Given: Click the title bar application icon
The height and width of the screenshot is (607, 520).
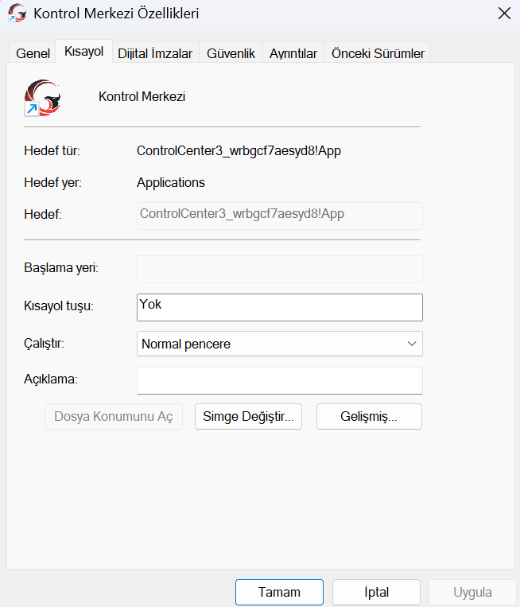Looking at the screenshot, I should pos(17,14).
